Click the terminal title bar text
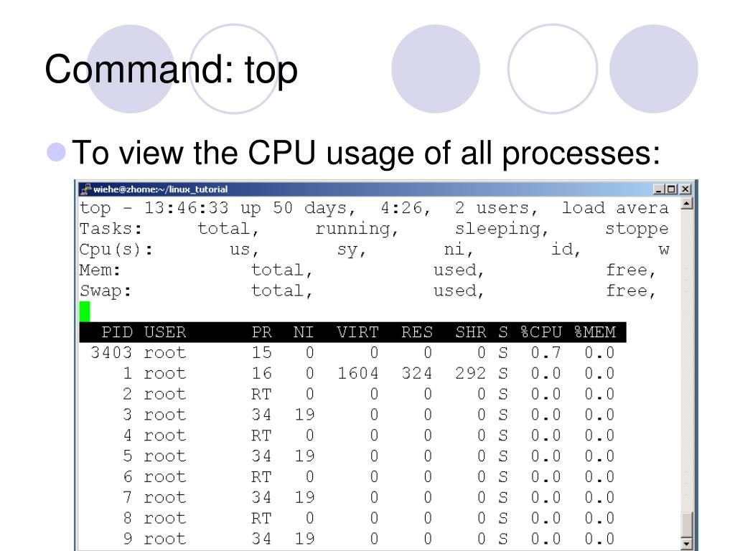 (160, 189)
